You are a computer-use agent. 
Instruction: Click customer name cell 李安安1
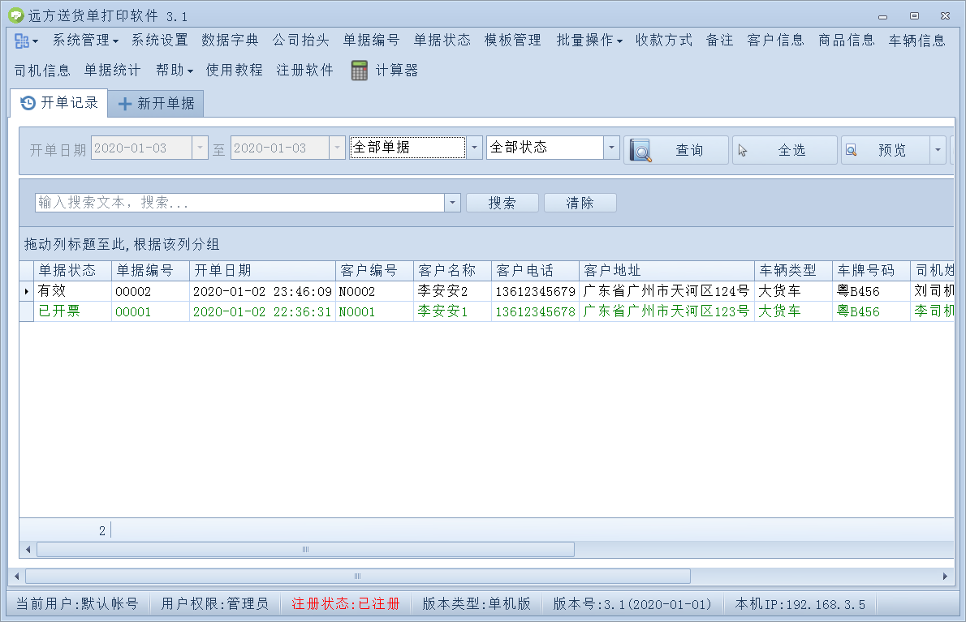coord(452,311)
